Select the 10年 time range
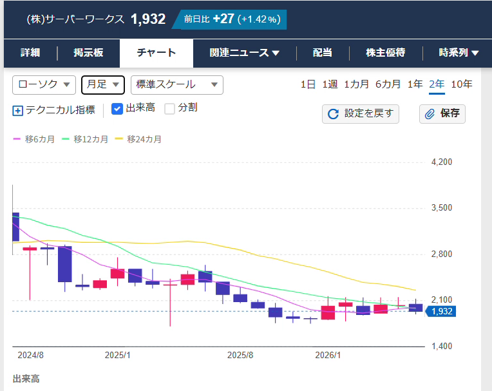This screenshot has width=492, height=391. click(x=462, y=84)
